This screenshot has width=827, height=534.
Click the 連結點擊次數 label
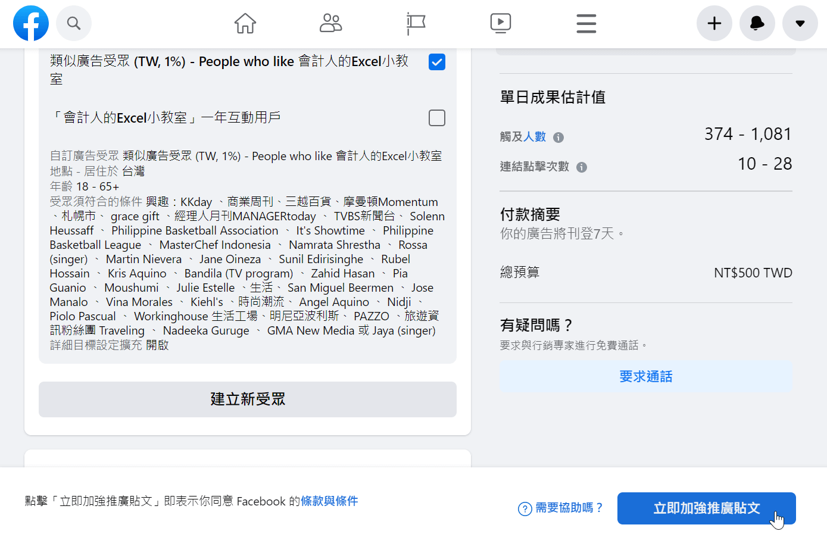(535, 167)
